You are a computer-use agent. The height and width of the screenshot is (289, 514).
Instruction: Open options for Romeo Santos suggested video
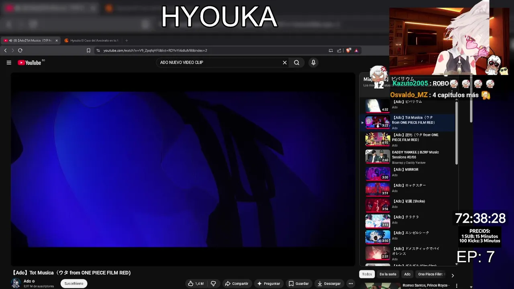(x=457, y=286)
